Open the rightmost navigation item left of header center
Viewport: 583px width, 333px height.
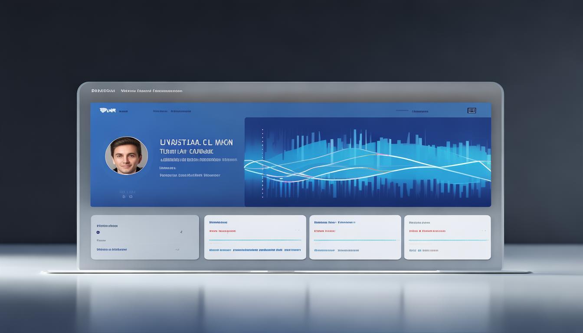[x=181, y=111]
